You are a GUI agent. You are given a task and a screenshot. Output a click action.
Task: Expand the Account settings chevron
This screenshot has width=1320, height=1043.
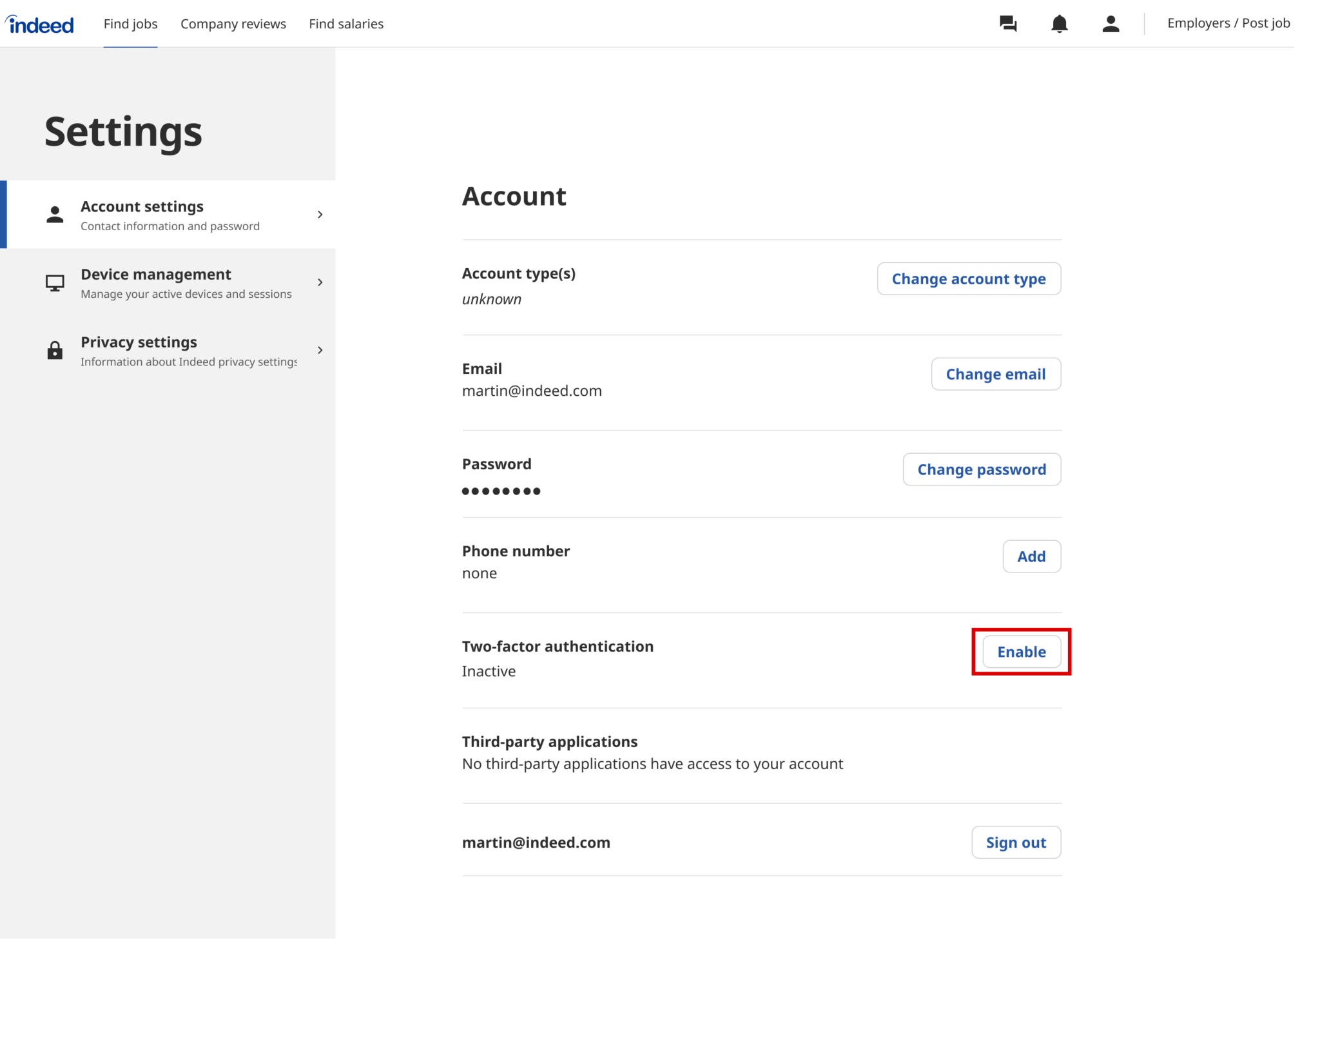tap(320, 215)
